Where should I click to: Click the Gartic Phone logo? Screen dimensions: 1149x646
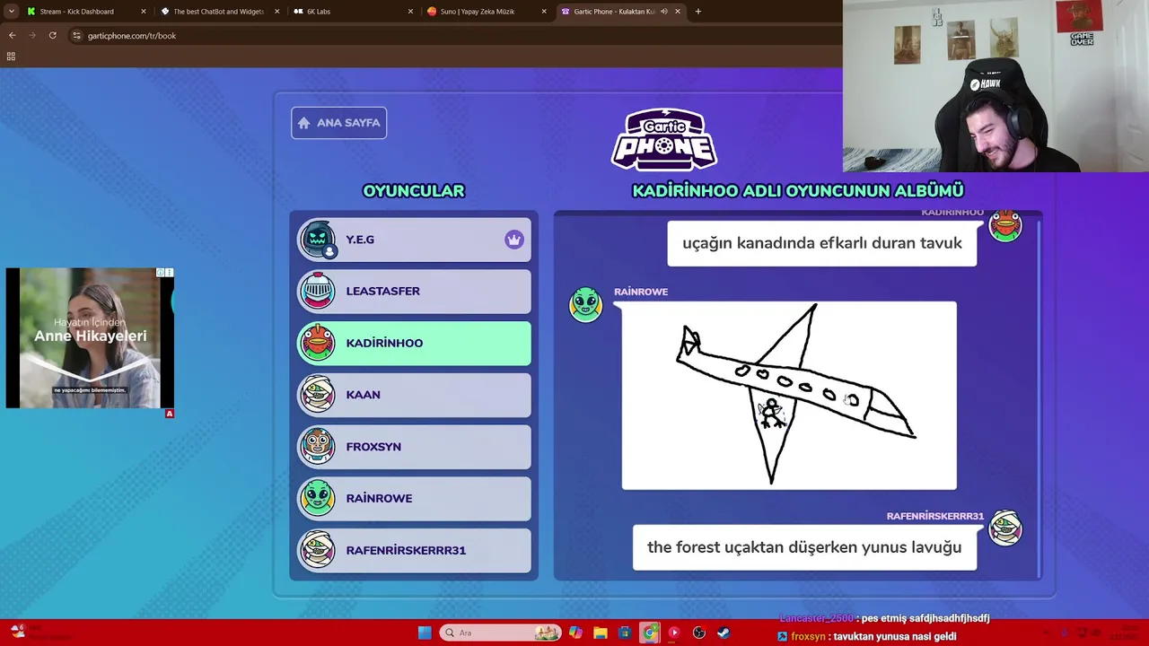tap(664, 139)
